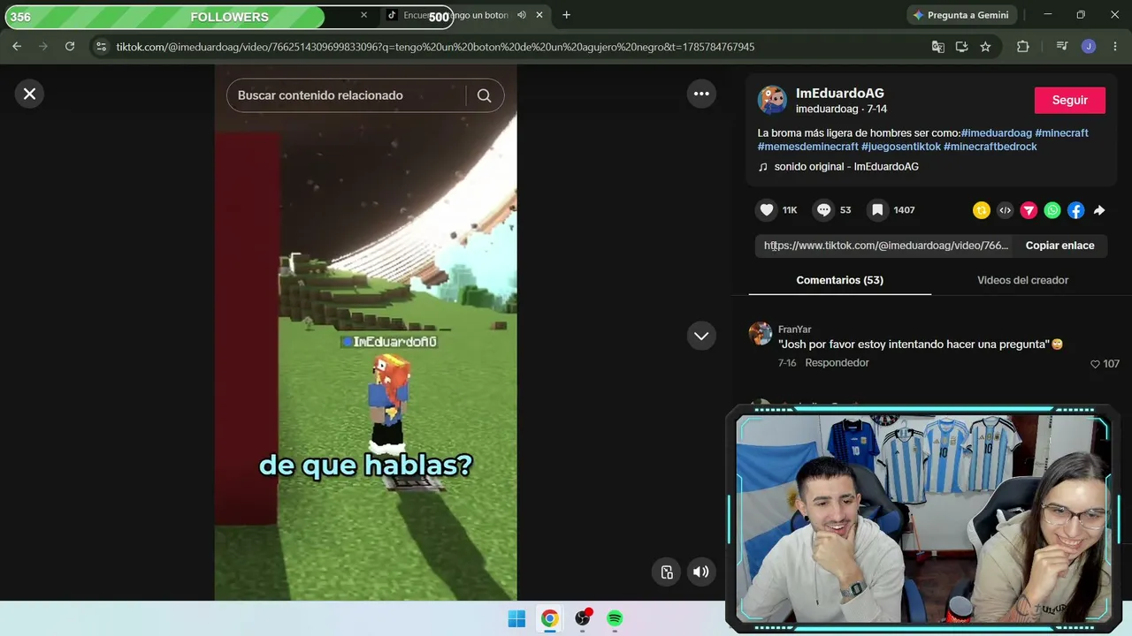Like the video with the heart icon
This screenshot has height=636, width=1132.
(767, 210)
